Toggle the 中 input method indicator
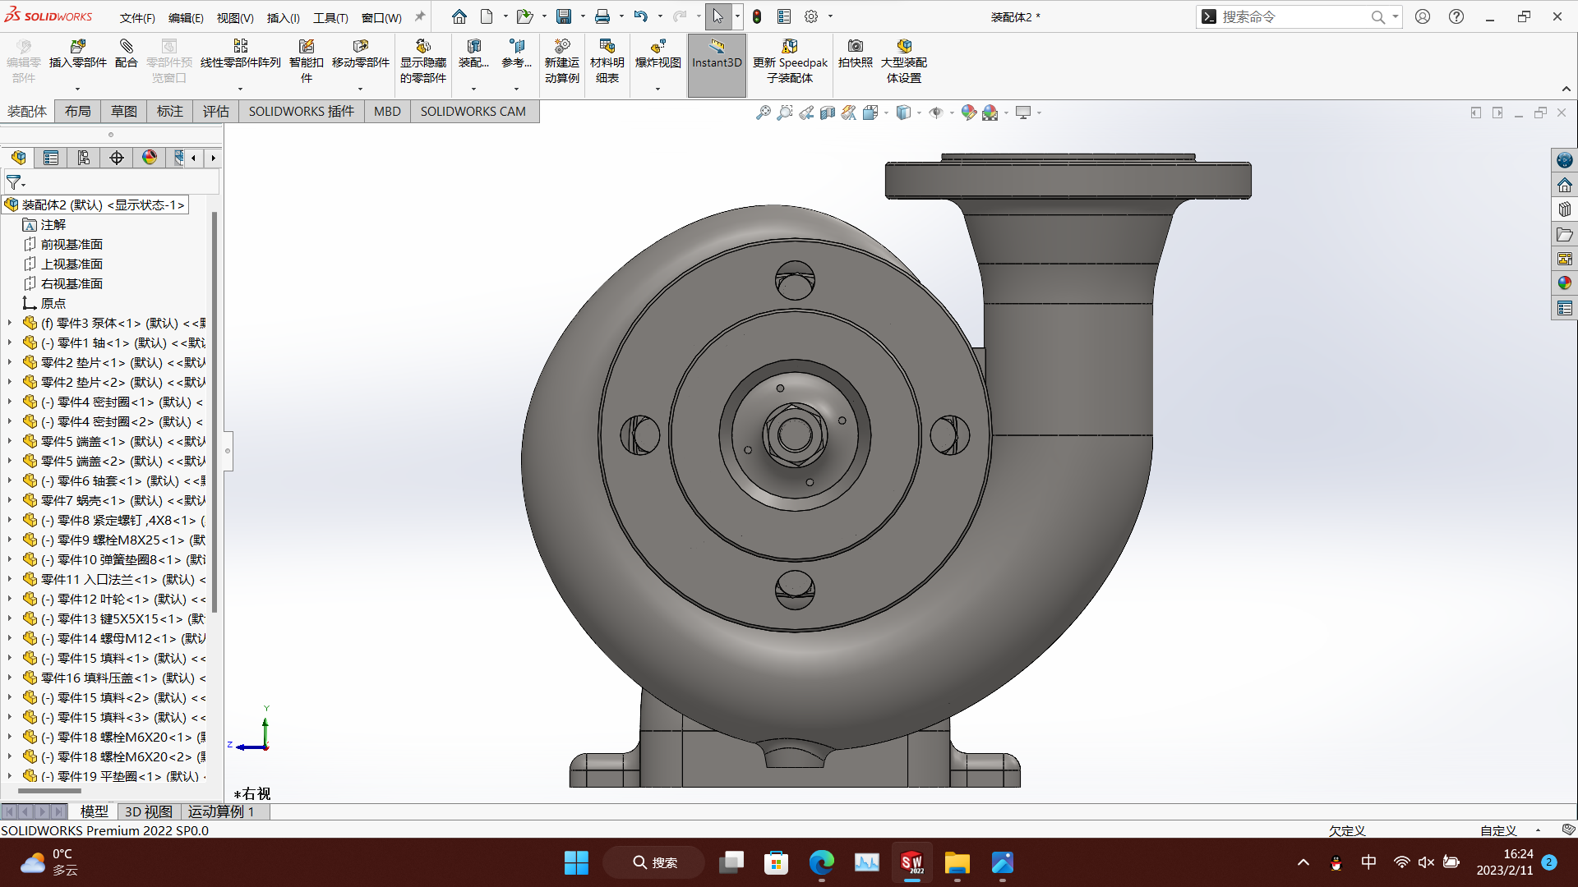The width and height of the screenshot is (1578, 887). pyautogui.click(x=1368, y=862)
